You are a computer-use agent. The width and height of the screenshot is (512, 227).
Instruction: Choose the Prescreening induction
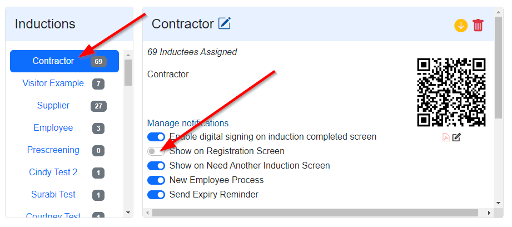point(53,150)
